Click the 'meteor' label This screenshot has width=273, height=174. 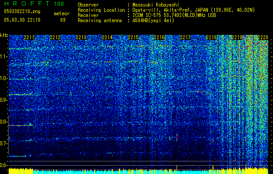tap(62, 13)
